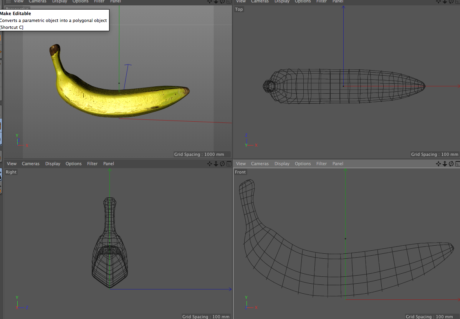Click the pan camera icon in Front viewport
Screen dimensions: 460x319
point(438,164)
